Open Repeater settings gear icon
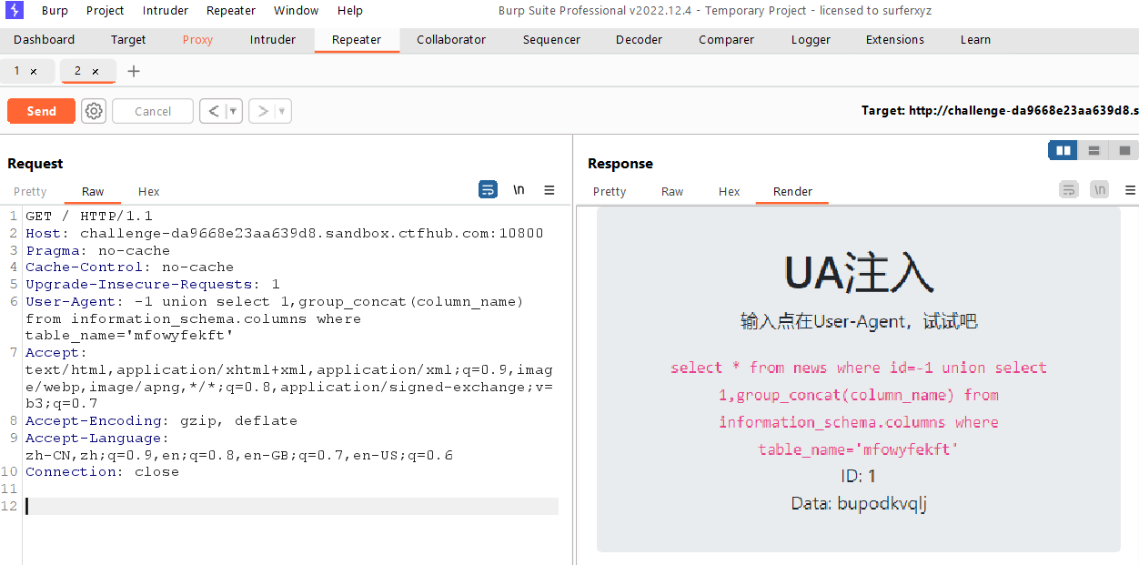The width and height of the screenshot is (1139, 565). 94,111
